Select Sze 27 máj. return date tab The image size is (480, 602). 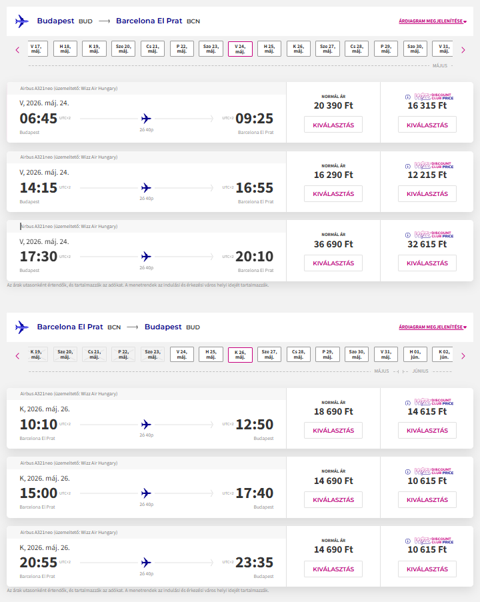[269, 355]
